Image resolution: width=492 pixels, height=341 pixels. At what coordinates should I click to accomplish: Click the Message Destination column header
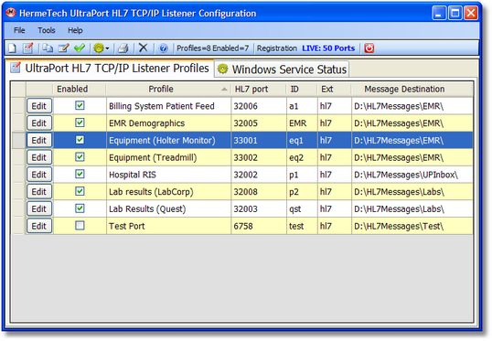click(x=412, y=89)
